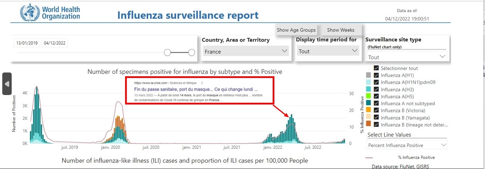This screenshot has width=485, height=169.
Task: Click the Influenza A not subtyped teal square
Action: [369, 103]
